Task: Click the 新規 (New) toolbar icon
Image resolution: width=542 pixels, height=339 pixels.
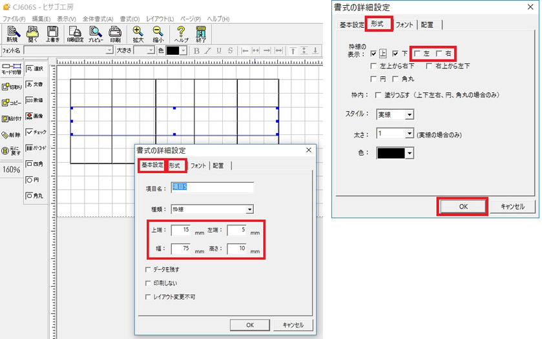Action: (x=12, y=34)
